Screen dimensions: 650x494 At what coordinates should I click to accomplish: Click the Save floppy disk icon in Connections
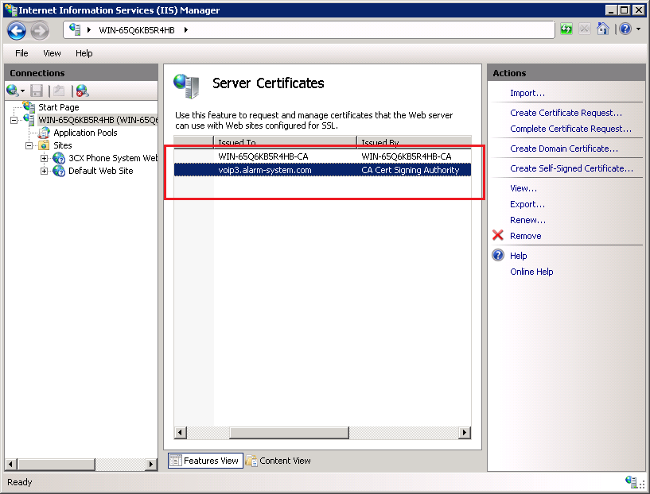click(37, 91)
